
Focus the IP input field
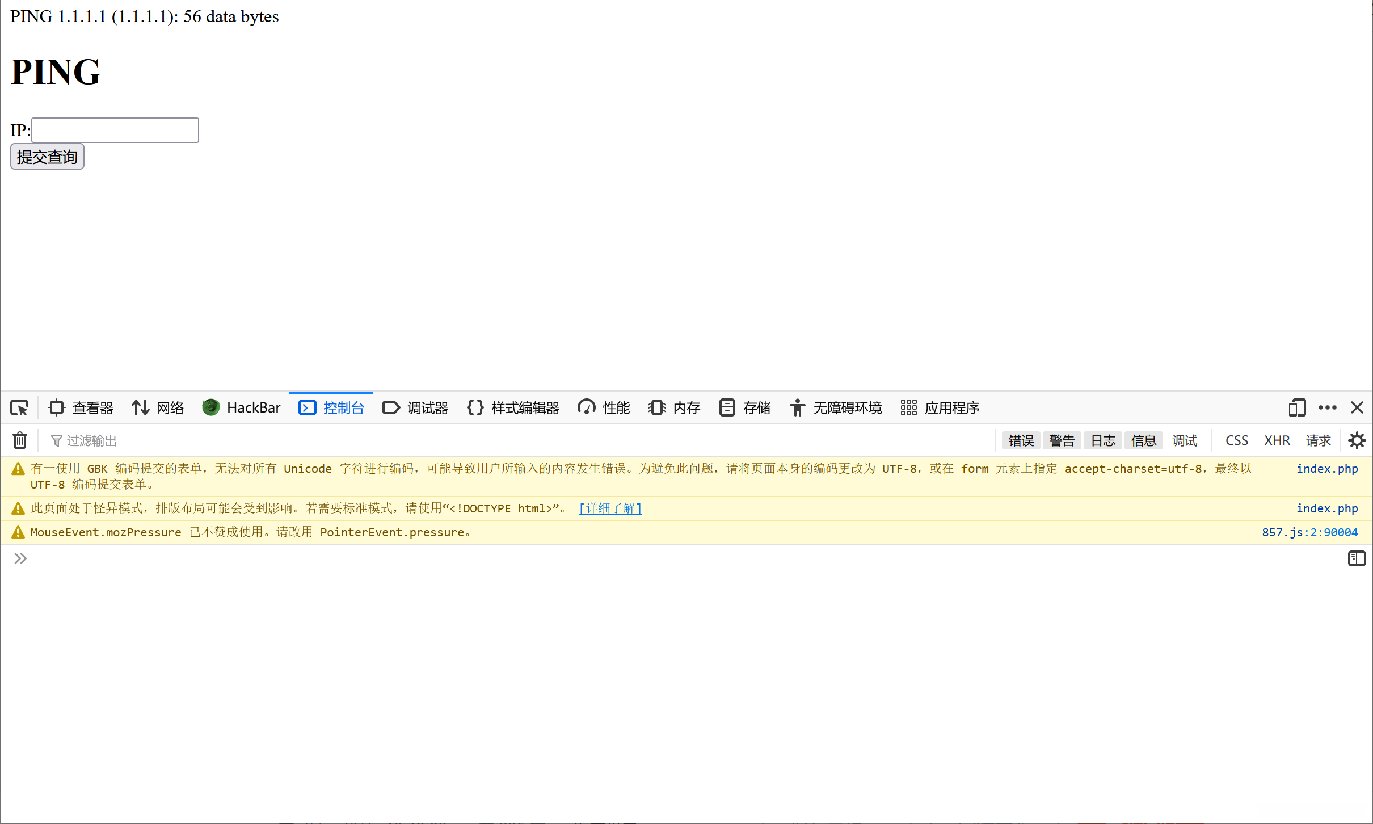115,131
